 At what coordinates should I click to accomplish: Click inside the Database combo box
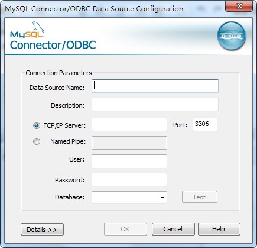click(129, 197)
